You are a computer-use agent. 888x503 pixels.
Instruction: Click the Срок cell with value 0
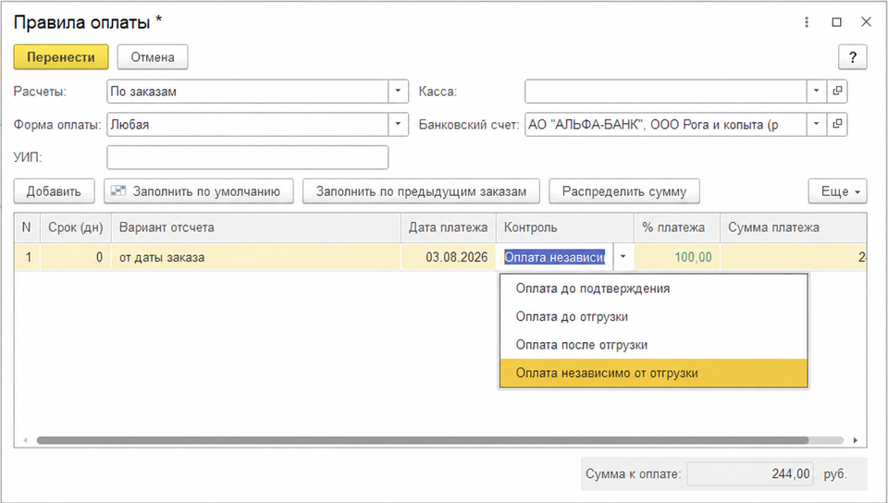(x=75, y=257)
